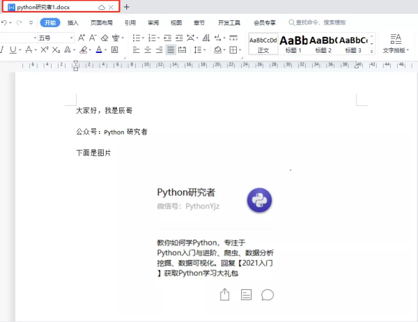Screen dimensions: 418x322
Task: Apply superscript formatting
Action: 45,50
